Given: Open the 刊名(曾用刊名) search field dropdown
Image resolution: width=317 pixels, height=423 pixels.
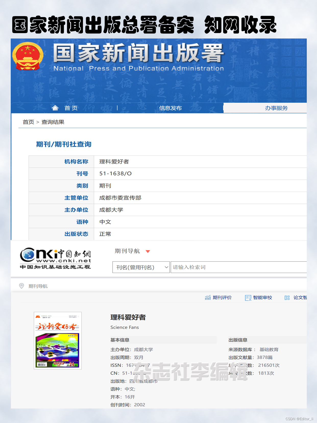Looking at the screenshot, I should 141,267.
